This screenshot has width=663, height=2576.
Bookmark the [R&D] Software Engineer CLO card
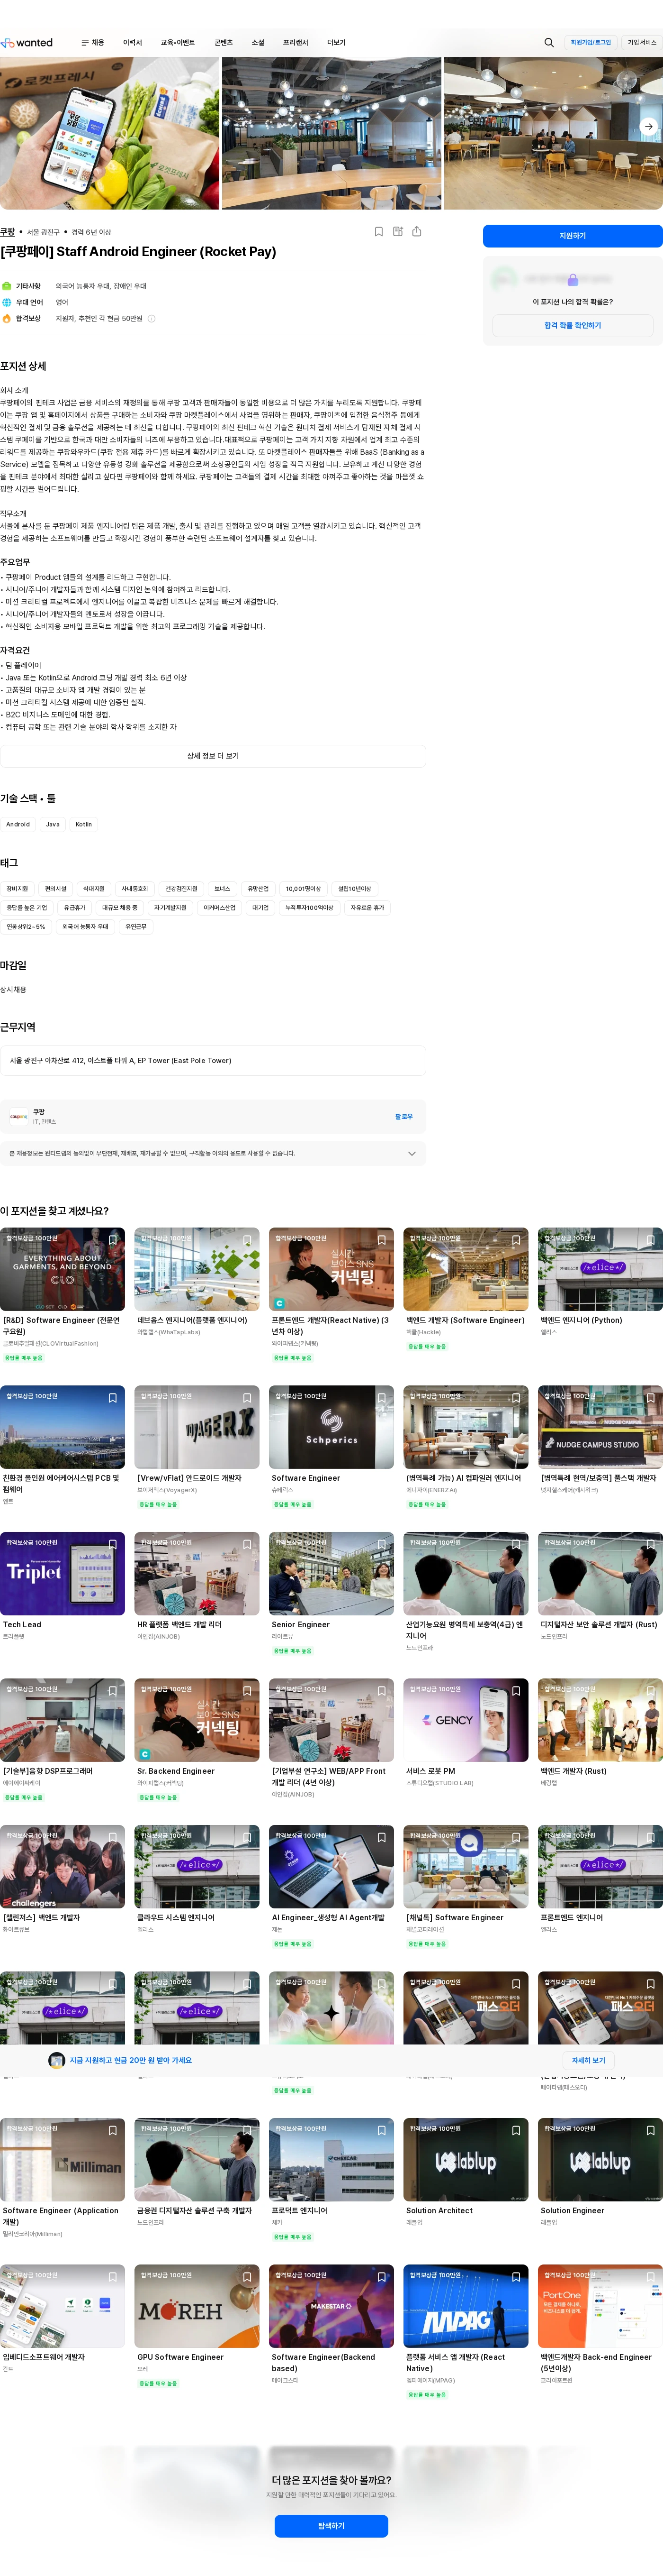click(113, 1240)
